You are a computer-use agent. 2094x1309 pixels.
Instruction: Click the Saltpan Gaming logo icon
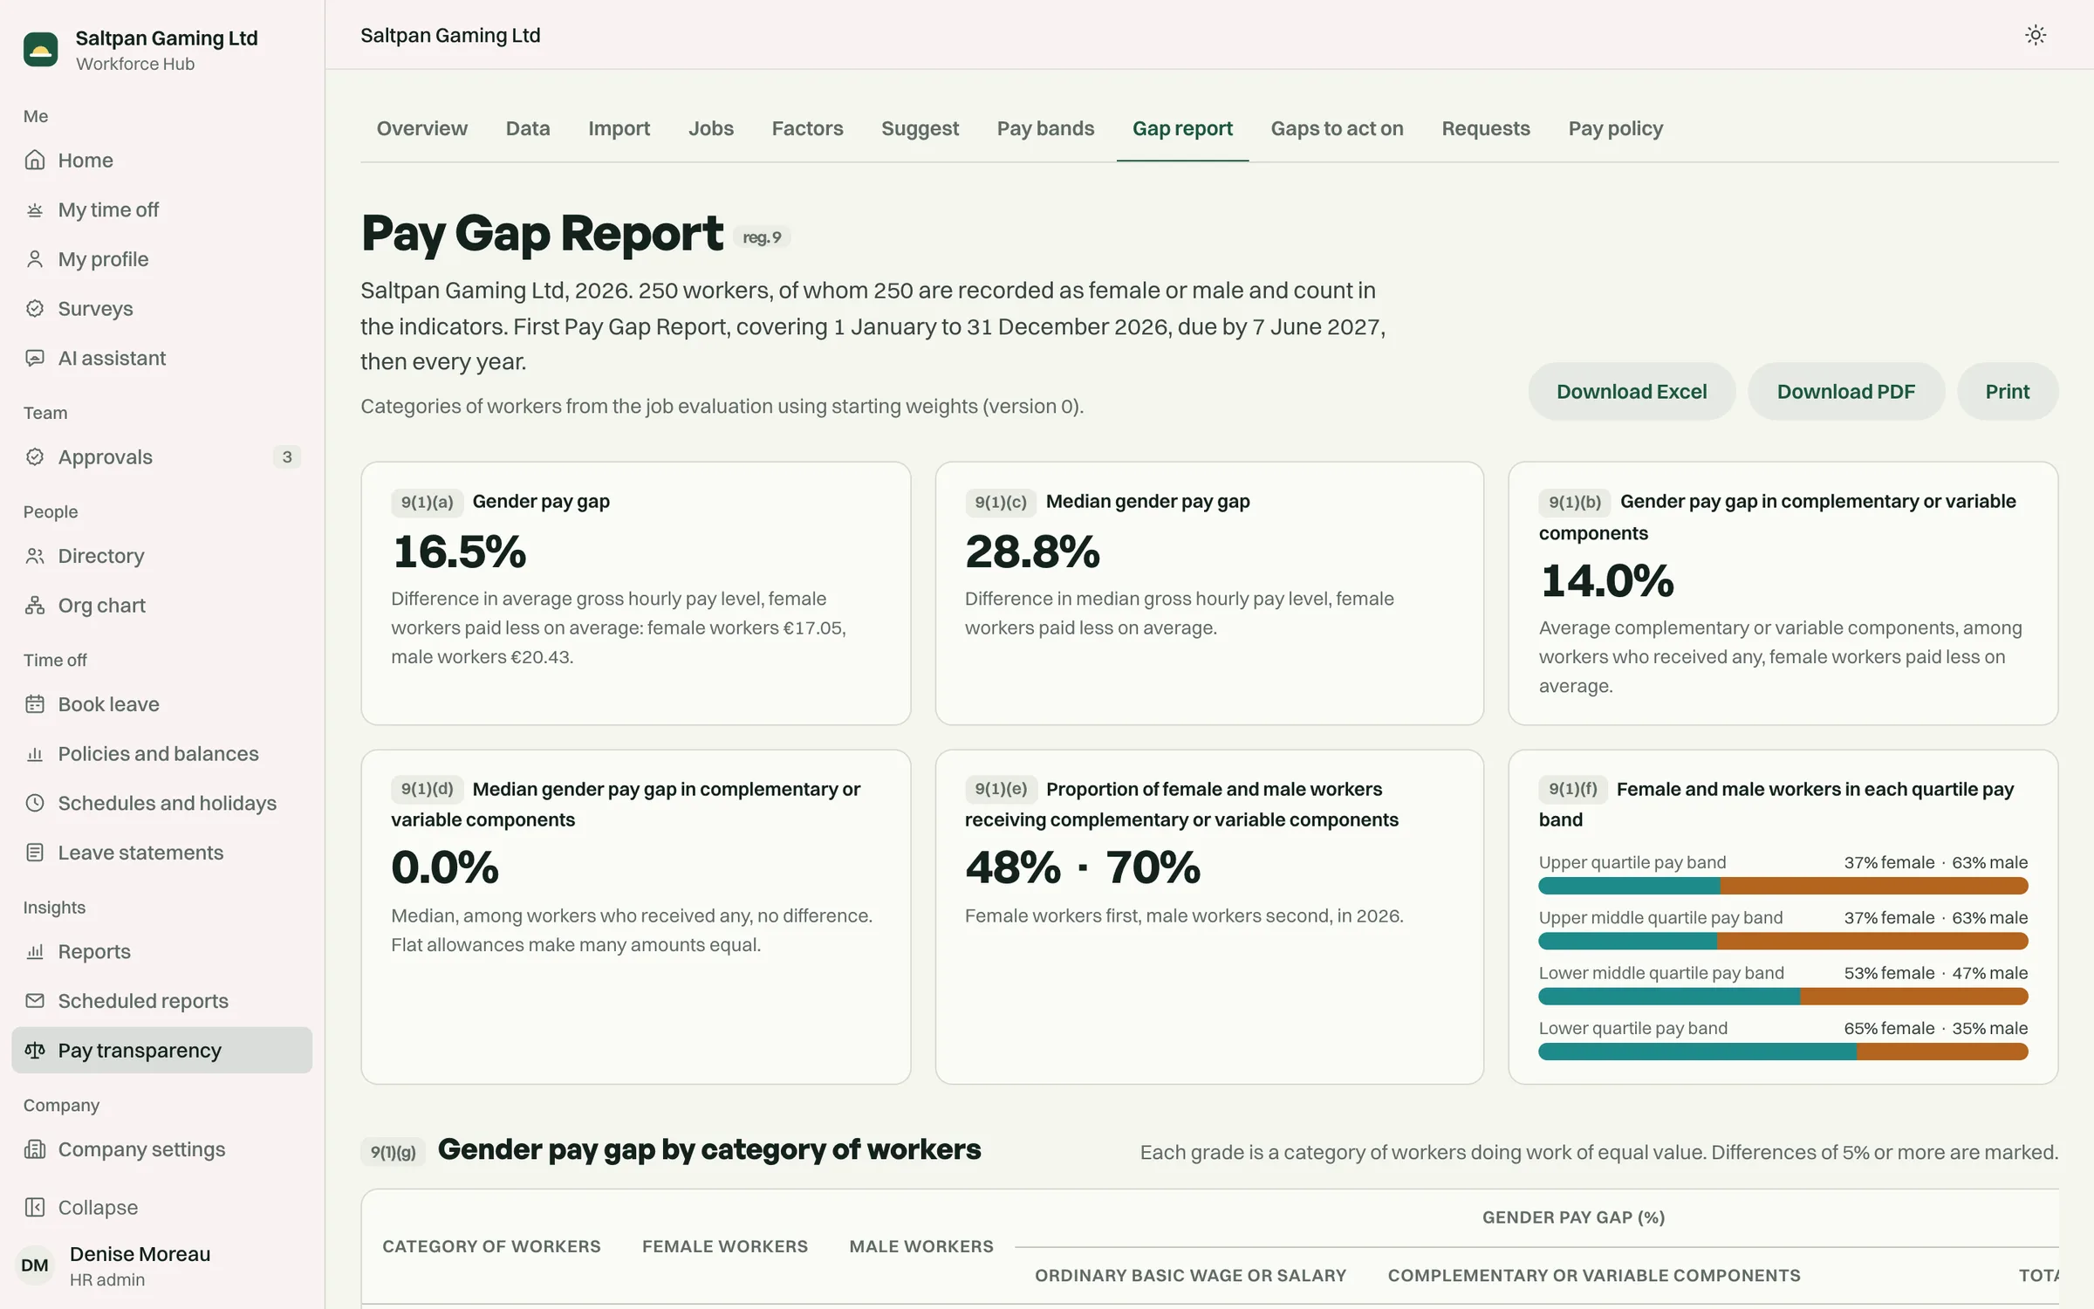point(40,50)
